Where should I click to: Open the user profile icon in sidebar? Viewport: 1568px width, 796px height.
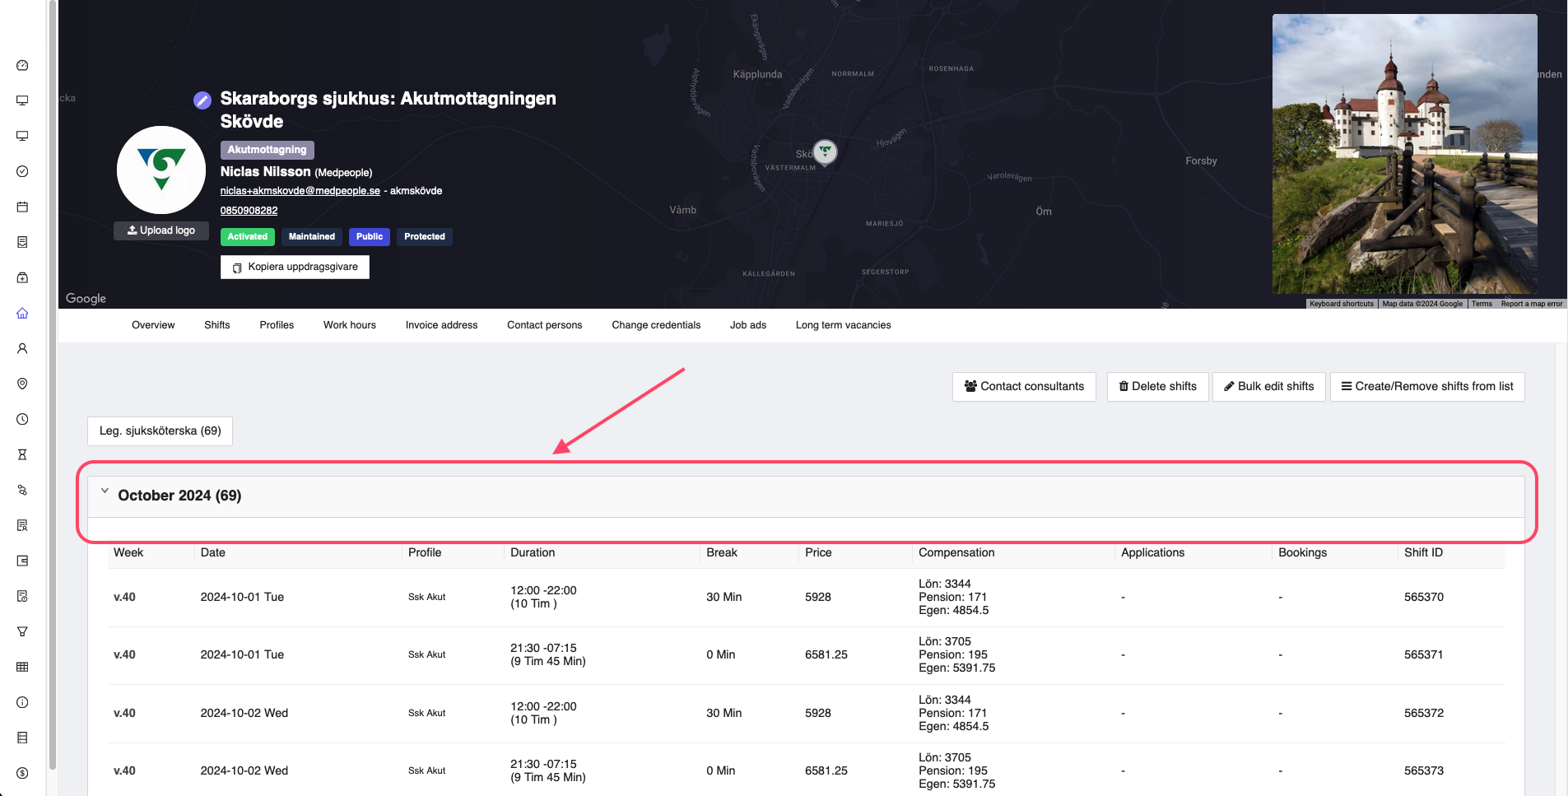pyautogui.click(x=22, y=348)
